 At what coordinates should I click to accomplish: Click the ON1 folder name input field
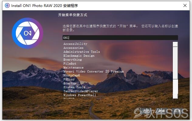120,38
